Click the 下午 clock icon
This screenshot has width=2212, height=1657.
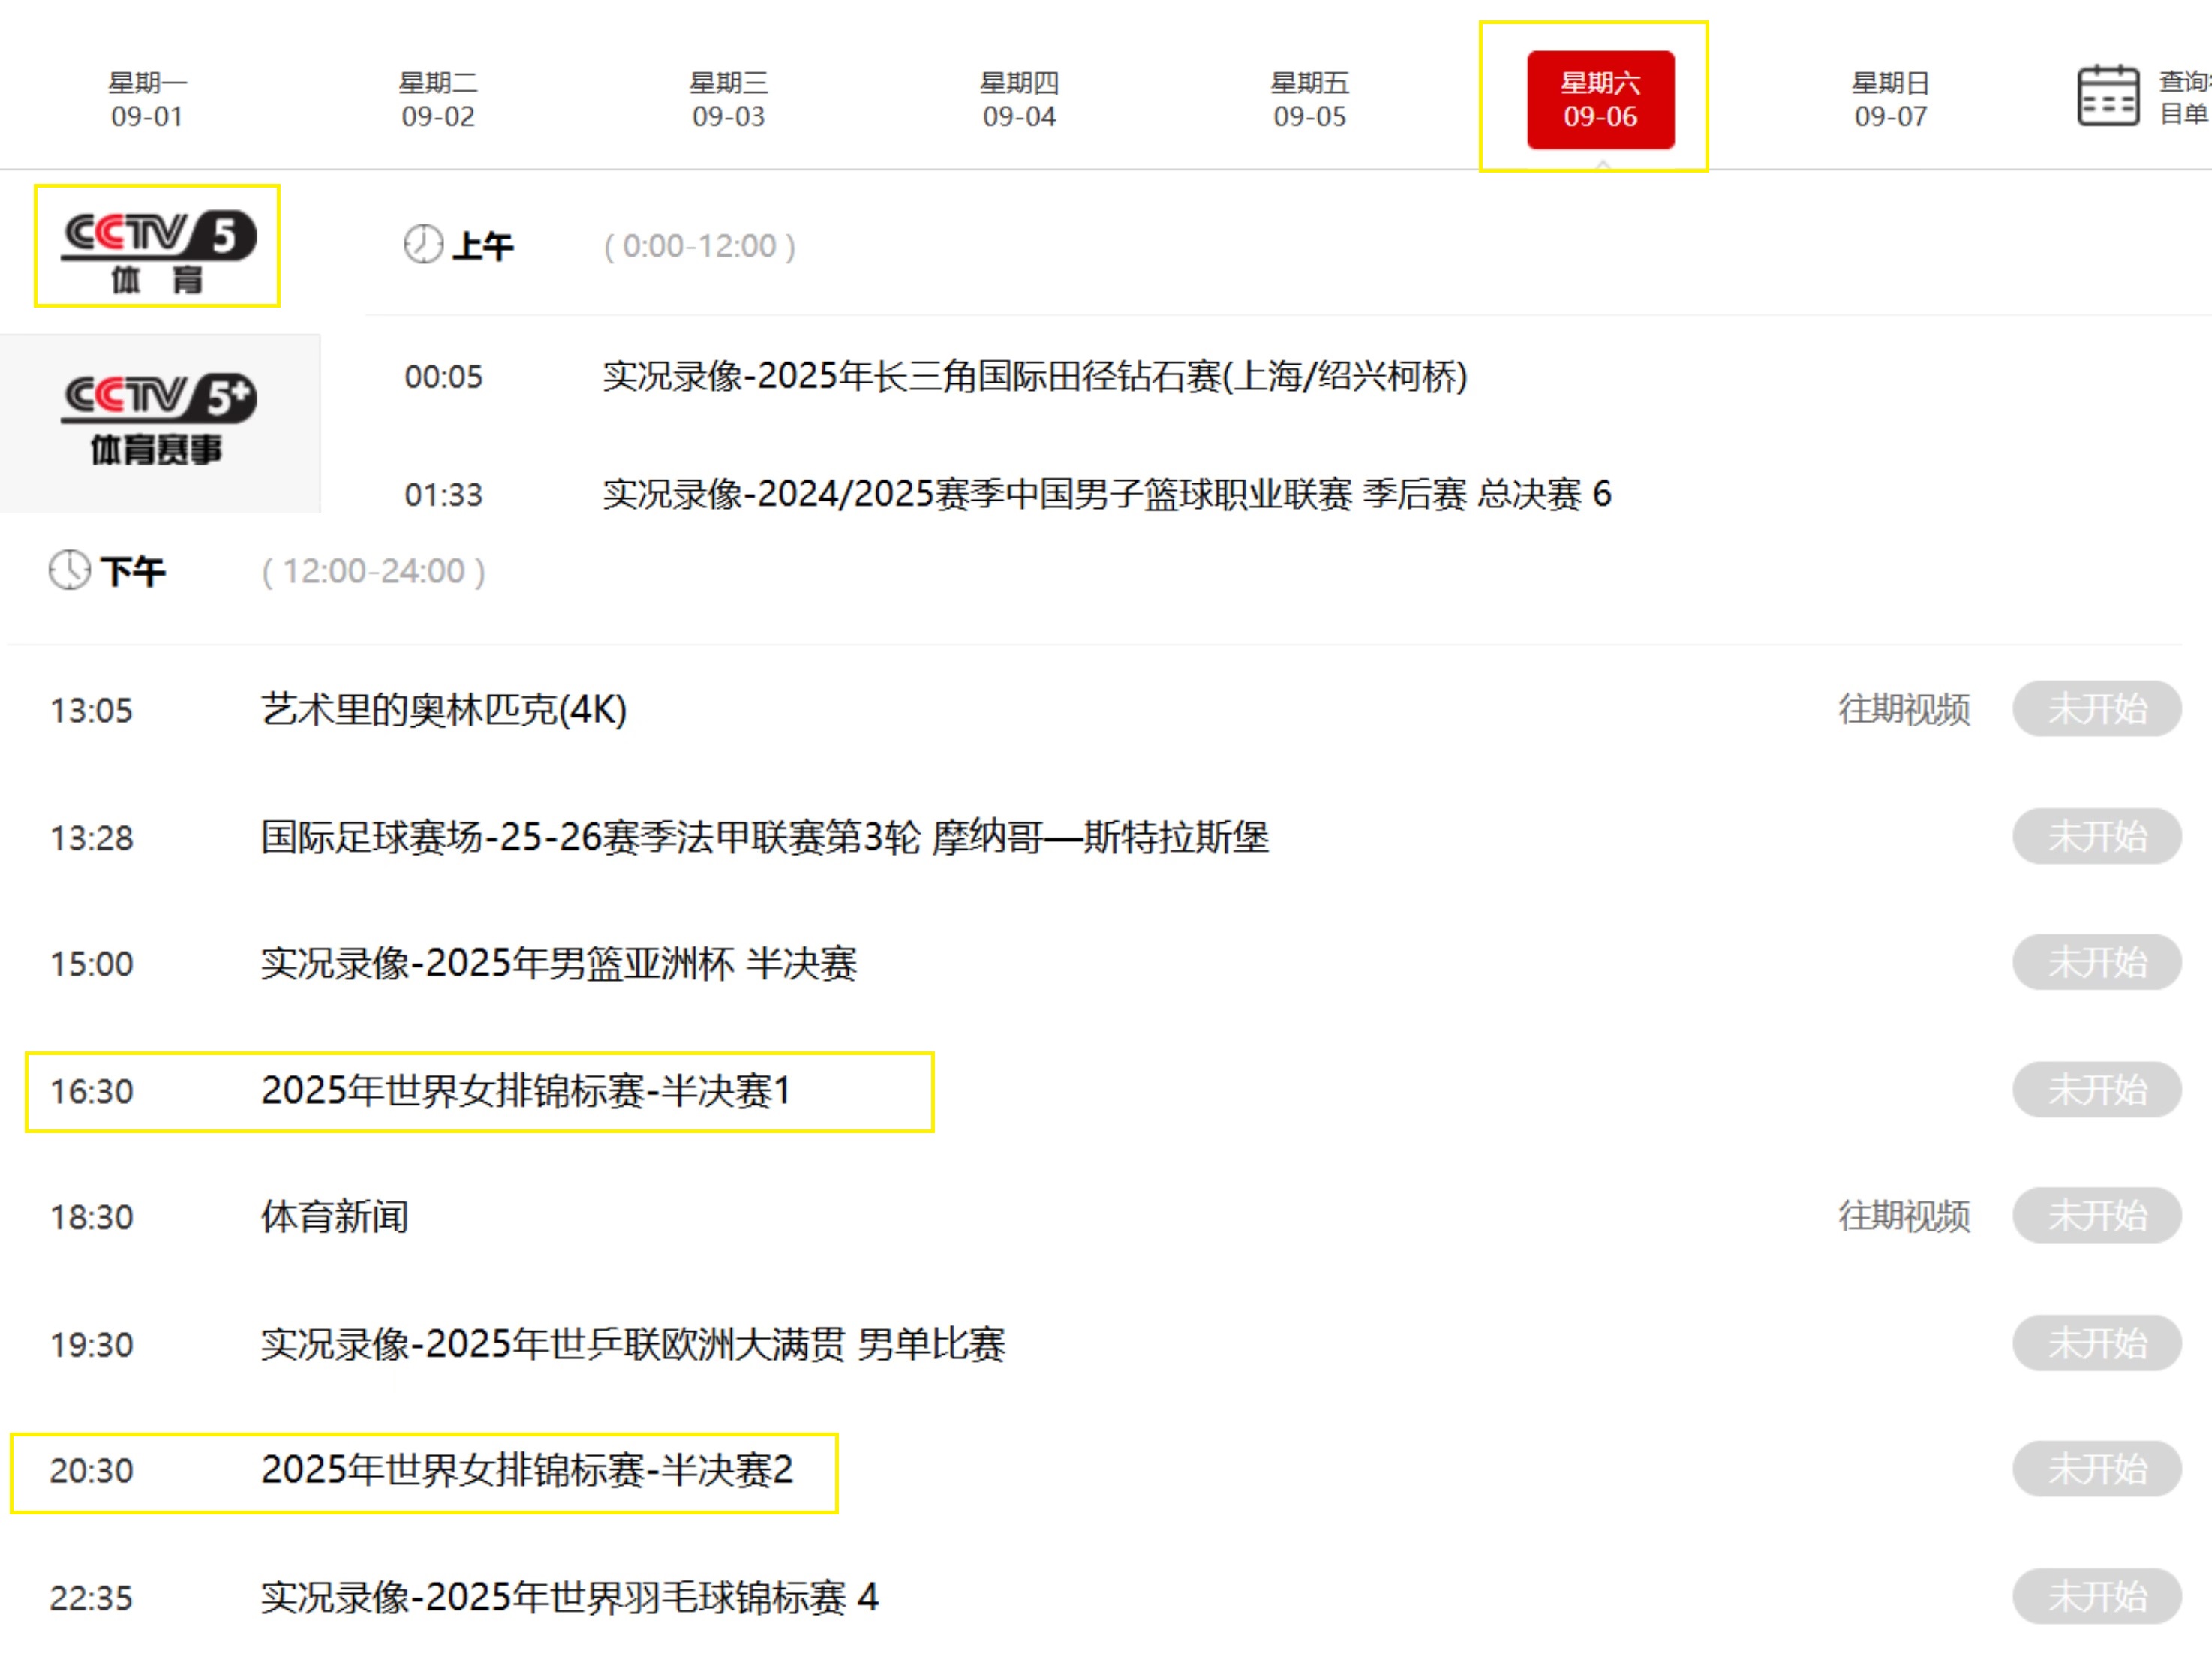click(x=69, y=570)
